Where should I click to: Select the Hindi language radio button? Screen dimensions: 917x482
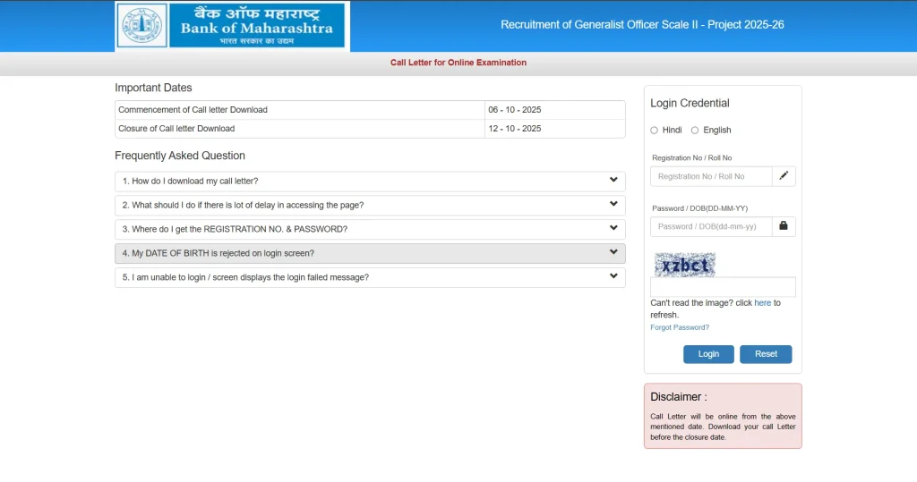coord(655,131)
